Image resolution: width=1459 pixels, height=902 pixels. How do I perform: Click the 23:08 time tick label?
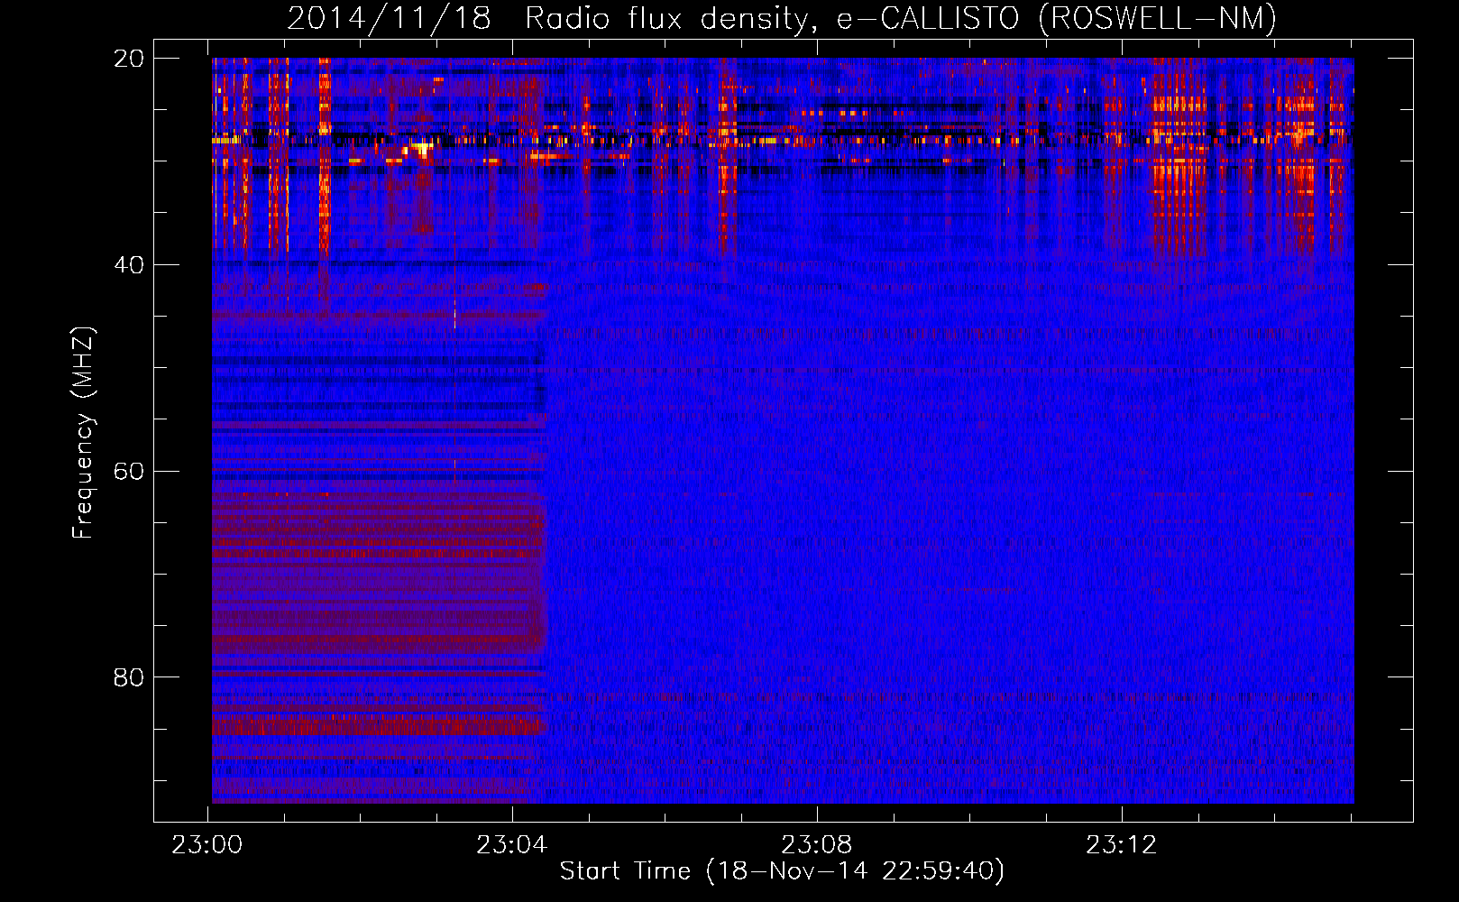[x=816, y=845]
